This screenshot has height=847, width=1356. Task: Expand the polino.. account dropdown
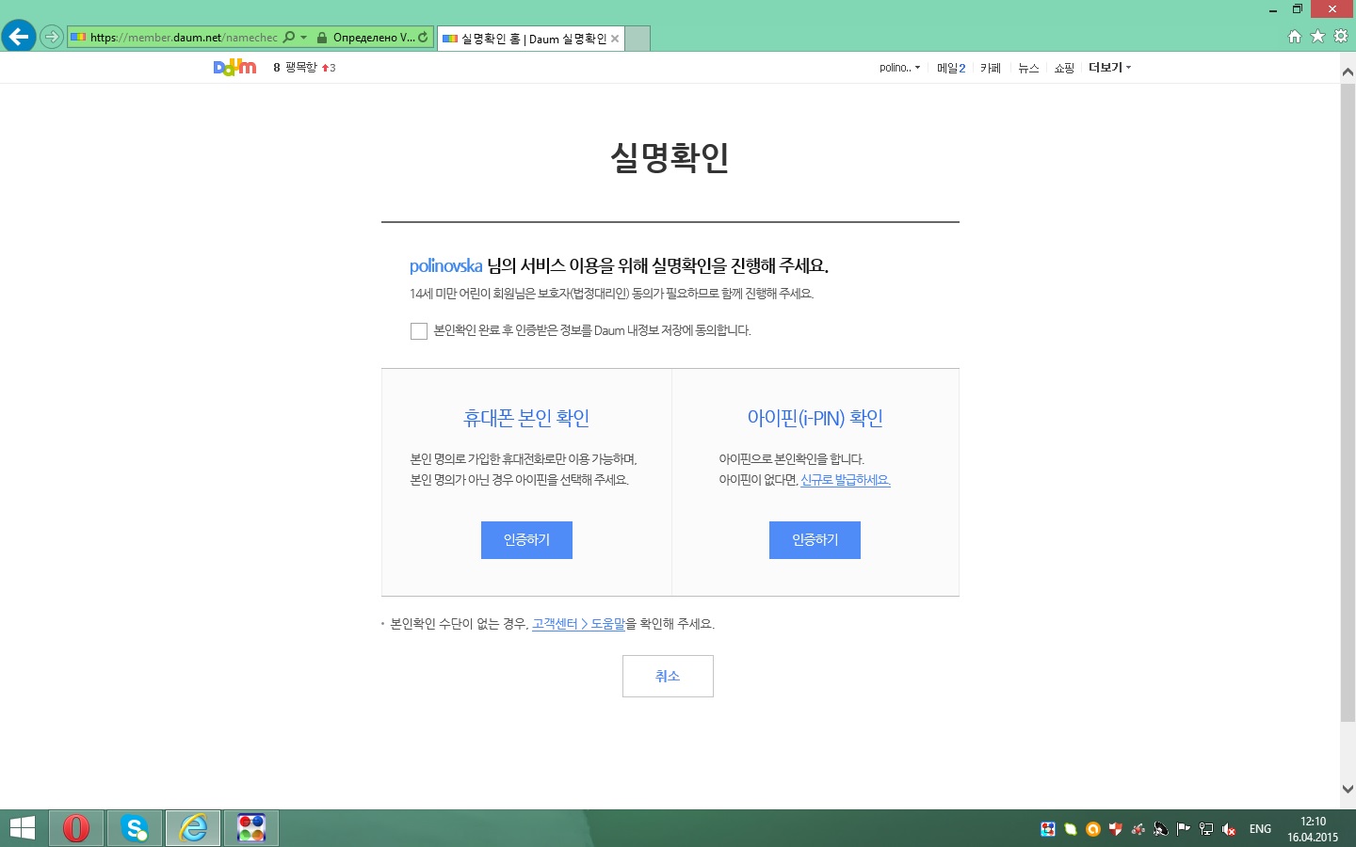(899, 68)
